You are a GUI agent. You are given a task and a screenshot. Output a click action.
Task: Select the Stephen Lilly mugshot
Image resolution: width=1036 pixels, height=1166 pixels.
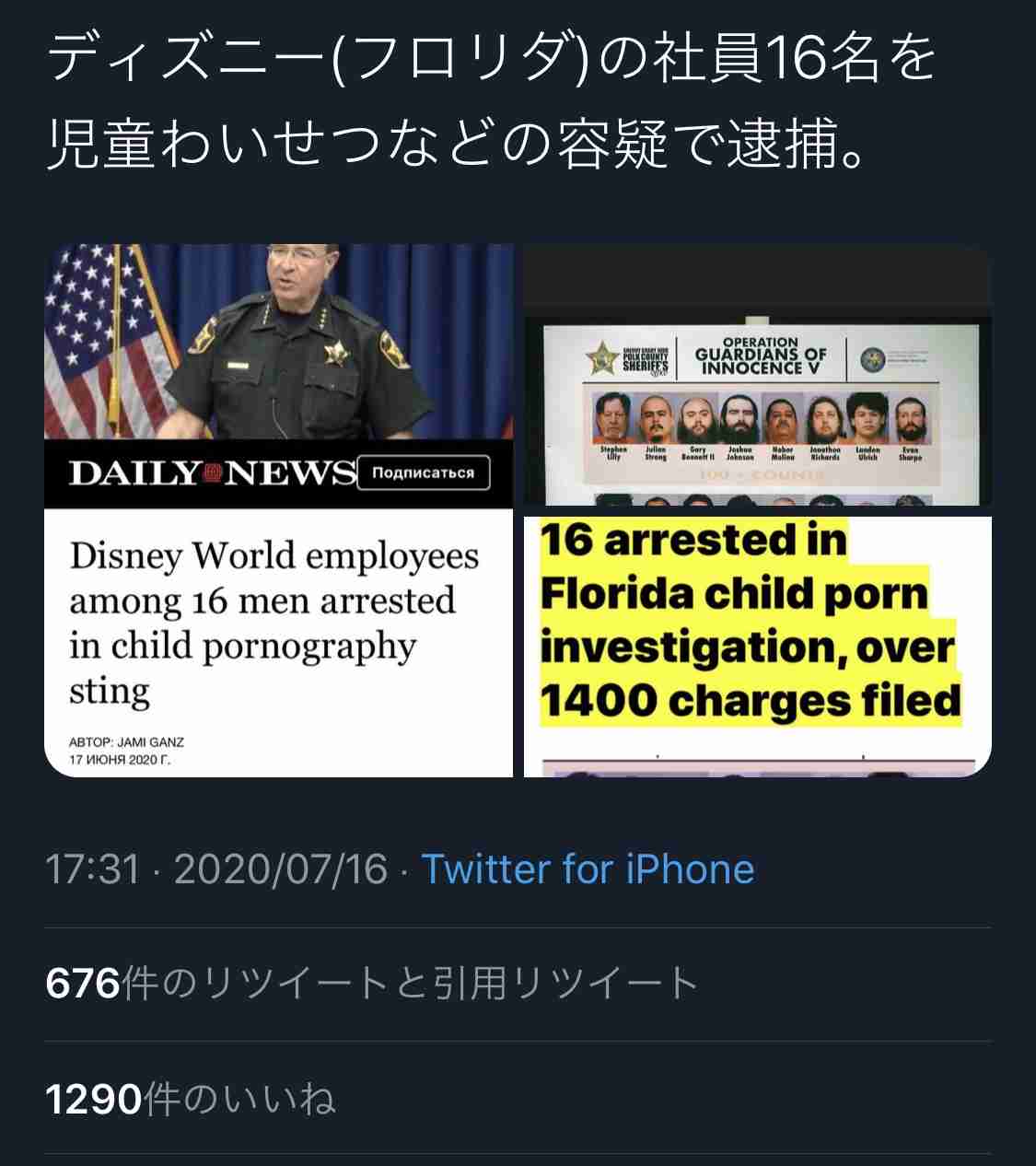pos(612,420)
